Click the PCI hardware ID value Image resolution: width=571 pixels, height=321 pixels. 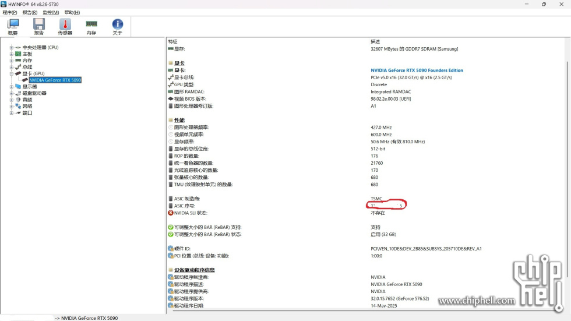click(x=426, y=249)
